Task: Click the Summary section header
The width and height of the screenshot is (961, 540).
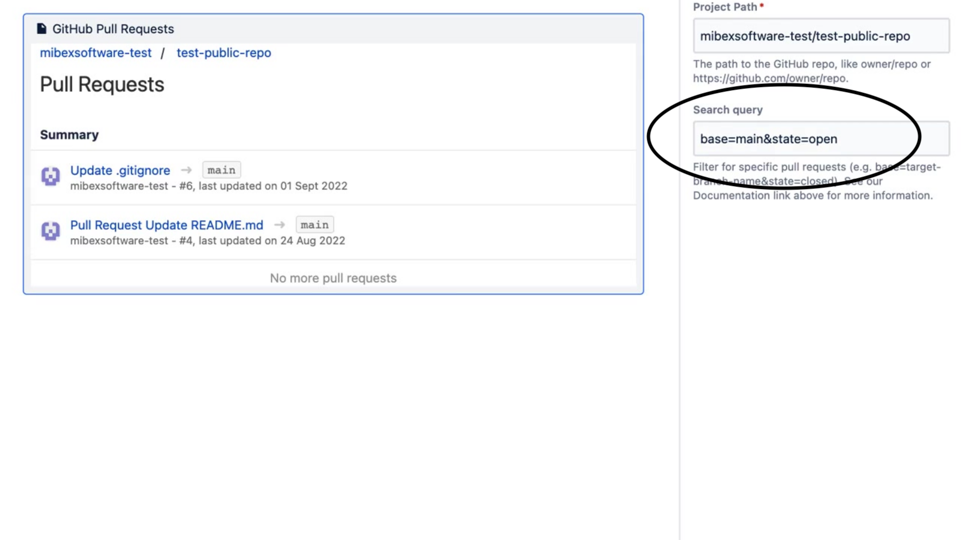Action: 69,134
